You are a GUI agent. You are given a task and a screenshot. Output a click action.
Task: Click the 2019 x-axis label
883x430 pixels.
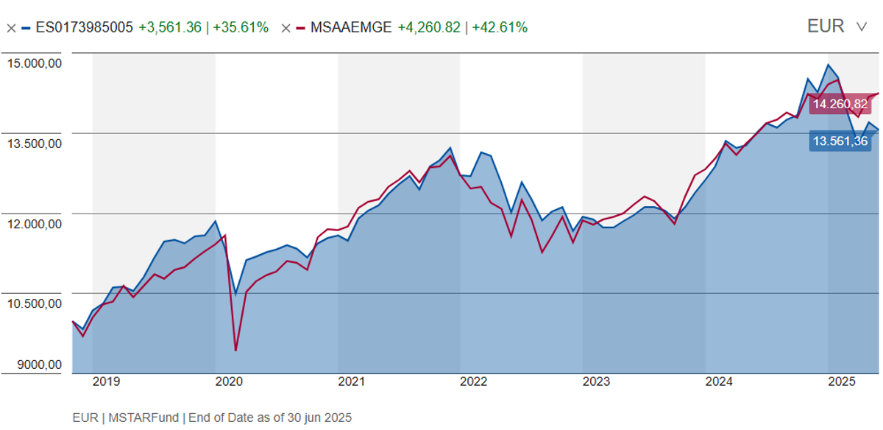[107, 381]
